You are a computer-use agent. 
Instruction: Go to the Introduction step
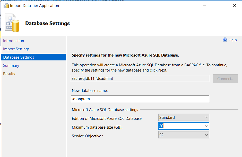(13, 41)
